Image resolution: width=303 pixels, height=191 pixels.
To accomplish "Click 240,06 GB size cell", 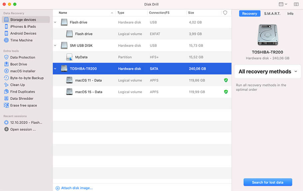I will click(197, 69).
